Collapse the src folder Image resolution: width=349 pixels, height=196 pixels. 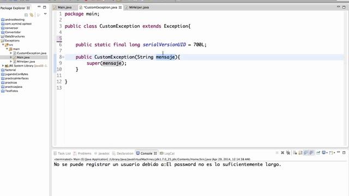tap(3, 45)
